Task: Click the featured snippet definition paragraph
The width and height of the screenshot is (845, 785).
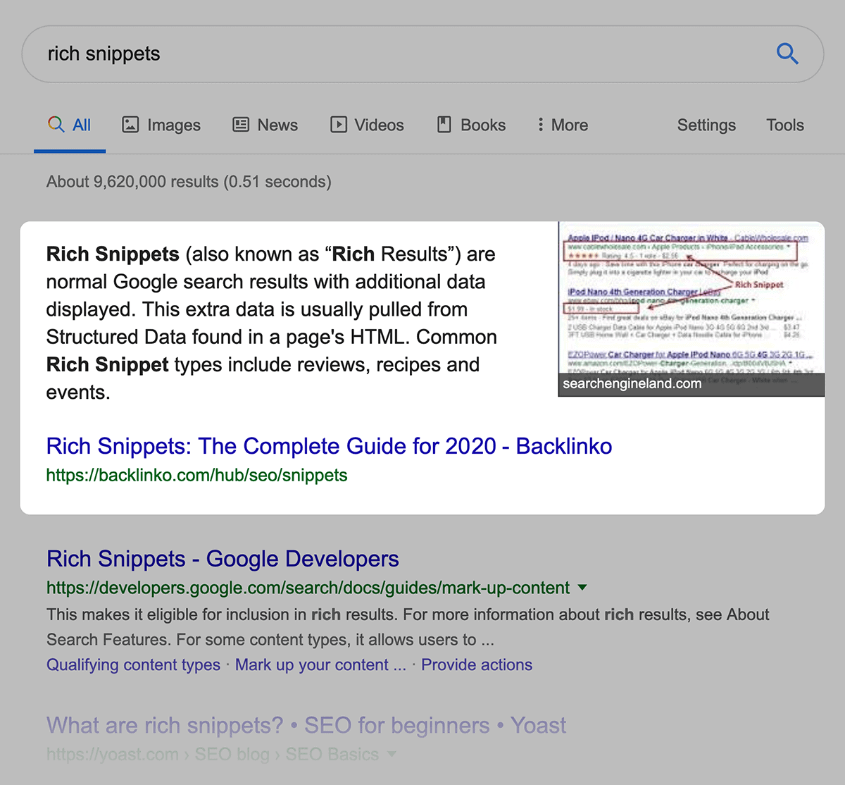Action: click(273, 323)
